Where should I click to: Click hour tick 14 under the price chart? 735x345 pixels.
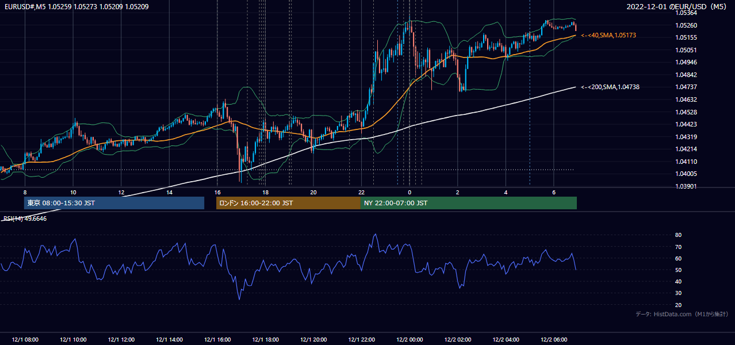coord(169,192)
